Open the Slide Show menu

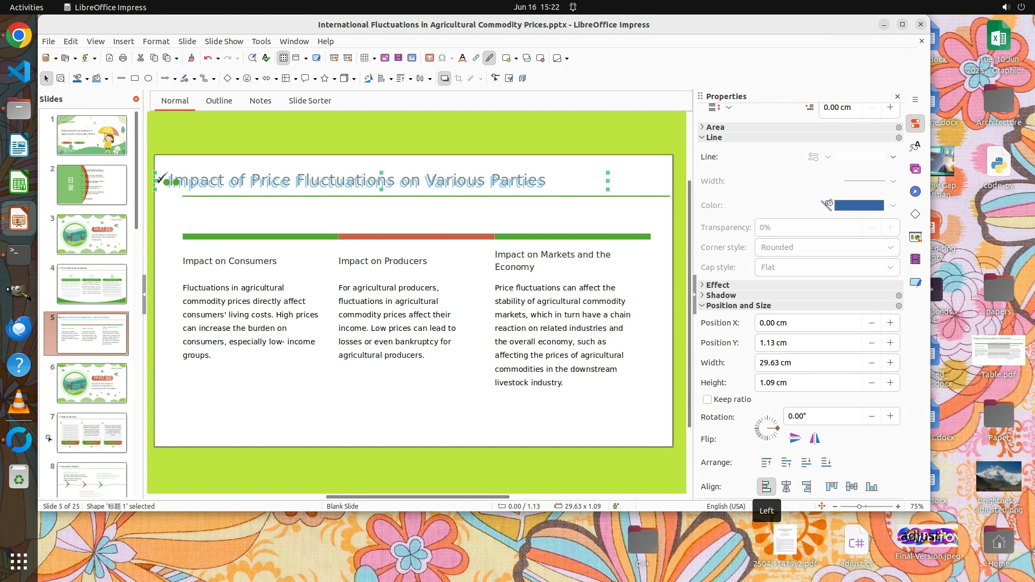223,41
